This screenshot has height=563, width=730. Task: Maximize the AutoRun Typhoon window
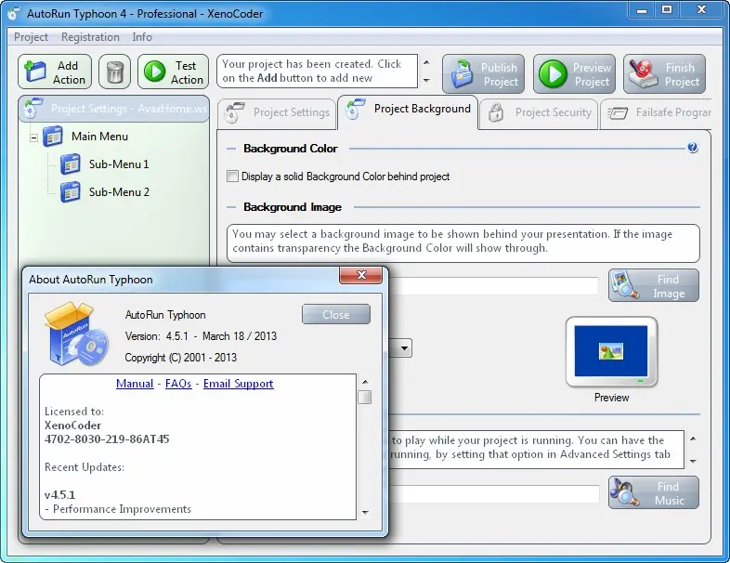coord(667,10)
